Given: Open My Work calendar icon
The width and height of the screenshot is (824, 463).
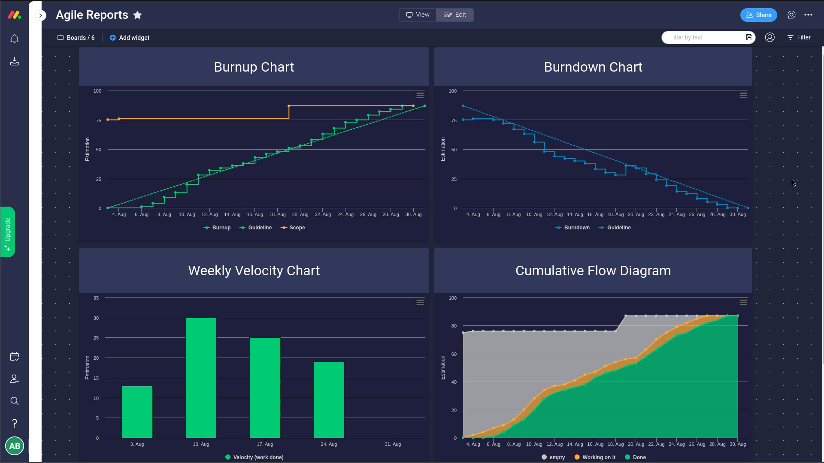Looking at the screenshot, I should pos(14,357).
